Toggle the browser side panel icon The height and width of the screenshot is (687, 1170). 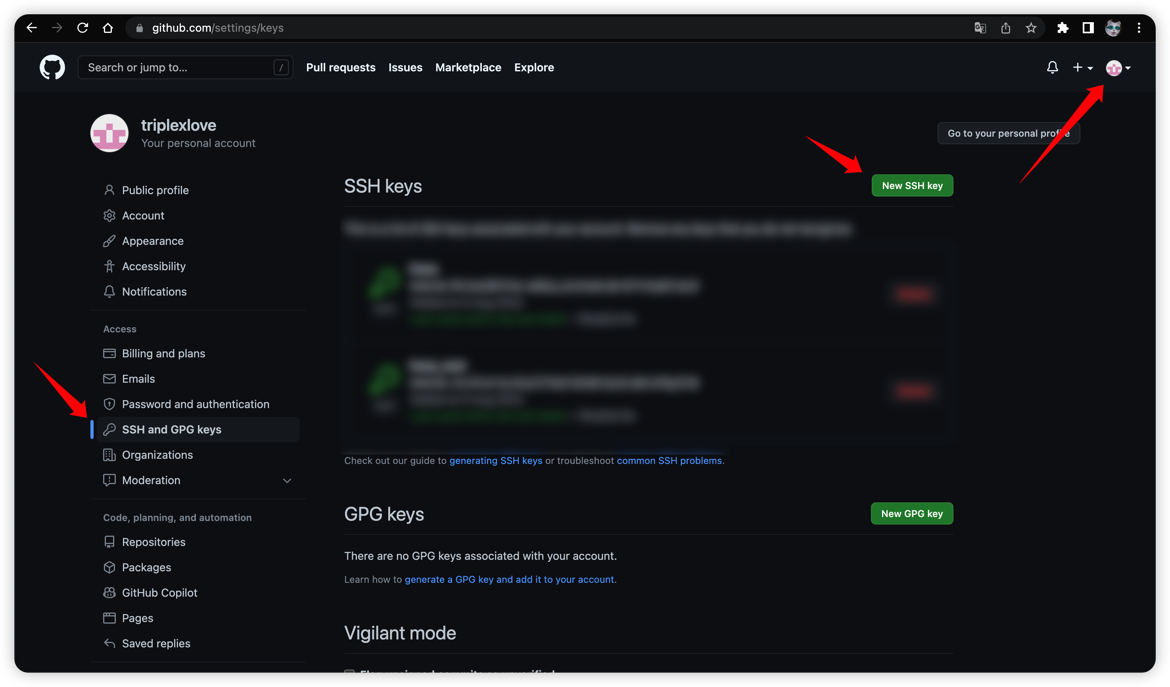tap(1088, 28)
